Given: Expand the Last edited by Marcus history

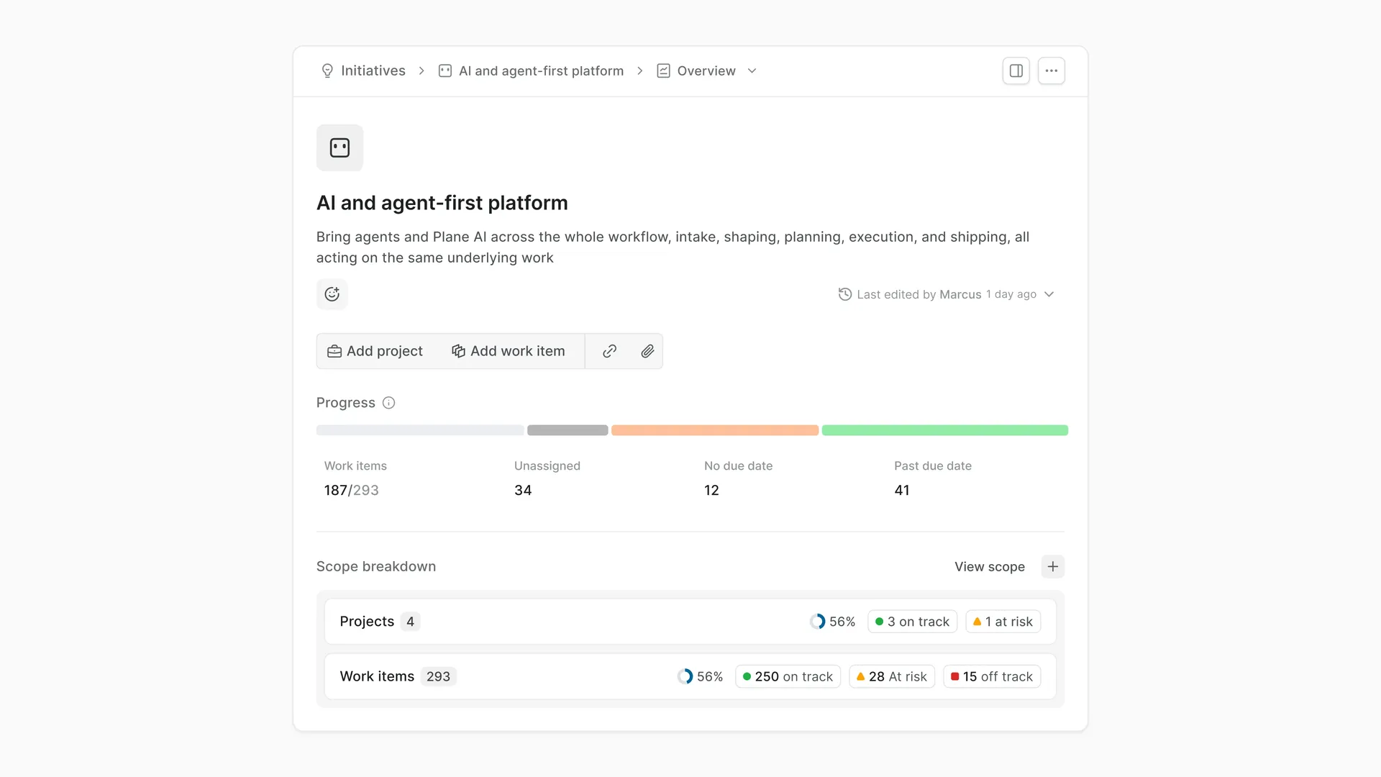Looking at the screenshot, I should (x=1049, y=294).
